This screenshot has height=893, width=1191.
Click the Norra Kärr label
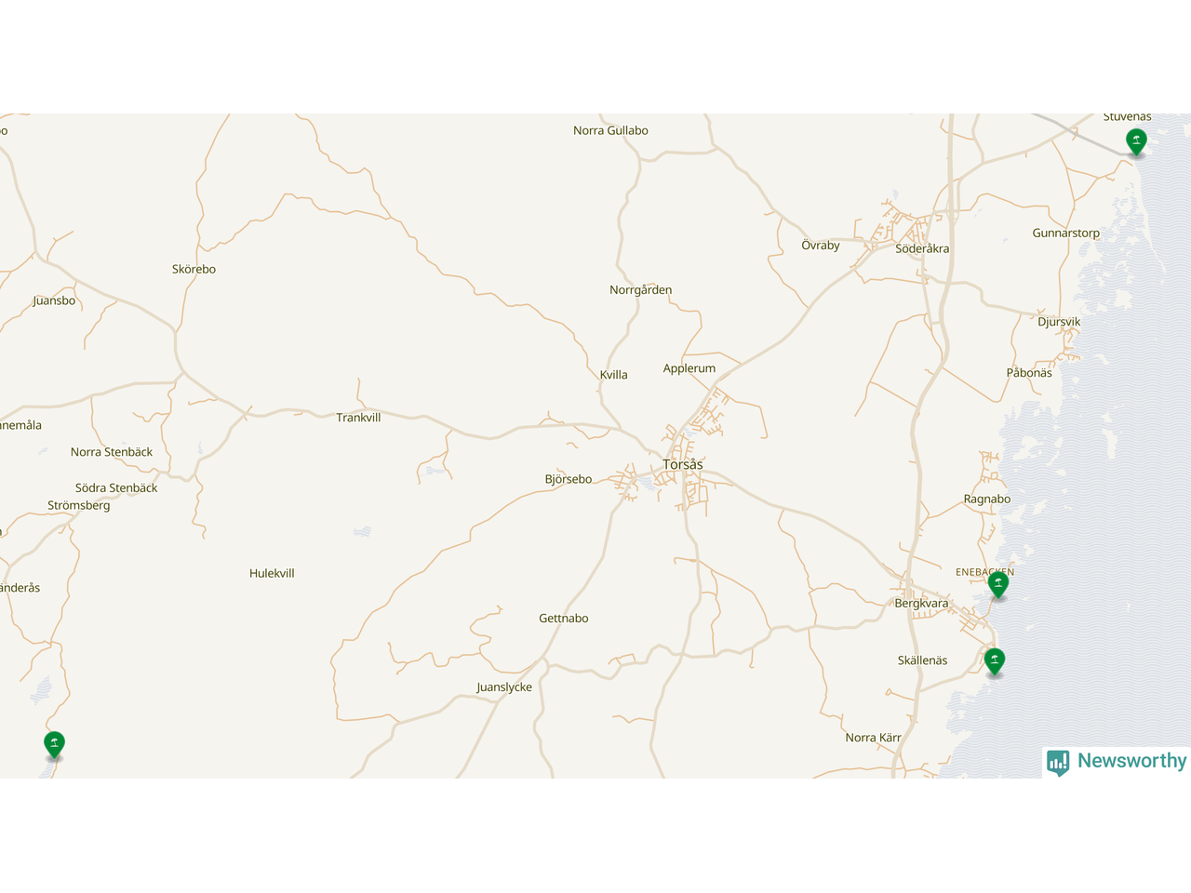(873, 738)
